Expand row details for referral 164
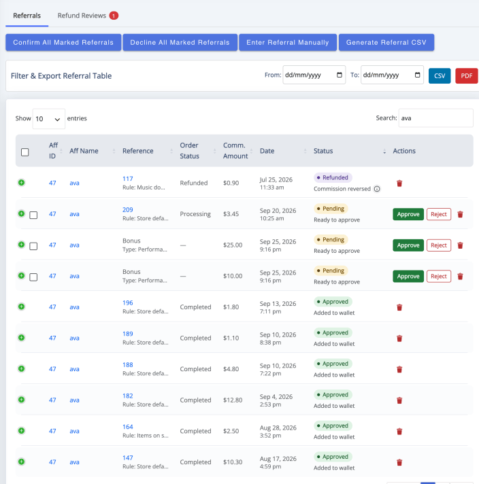Viewport: 479px width, 484px height. (x=21, y=431)
